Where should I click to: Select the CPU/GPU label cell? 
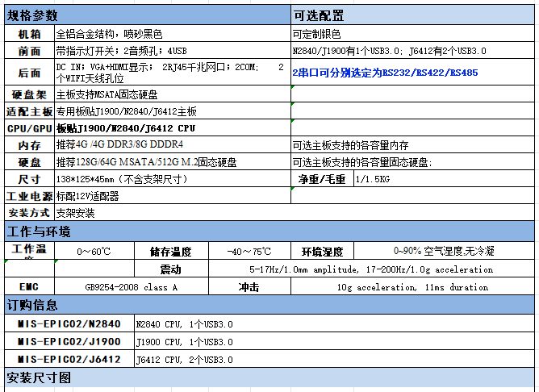(30, 128)
